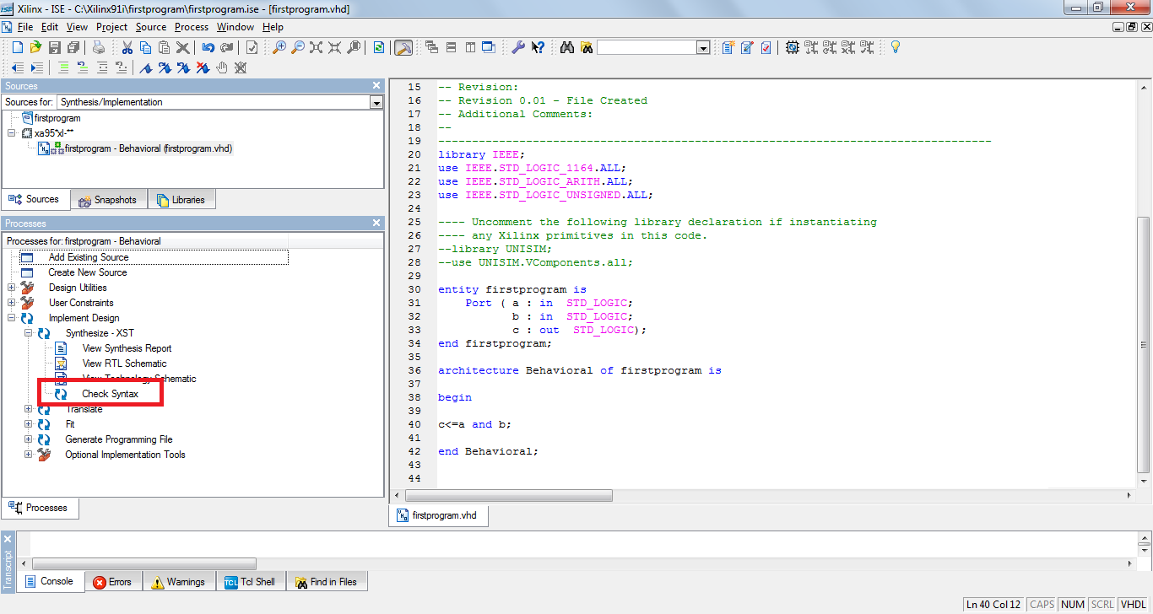Open the Edit menu
This screenshot has height=614, width=1153.
pyautogui.click(x=50, y=27)
